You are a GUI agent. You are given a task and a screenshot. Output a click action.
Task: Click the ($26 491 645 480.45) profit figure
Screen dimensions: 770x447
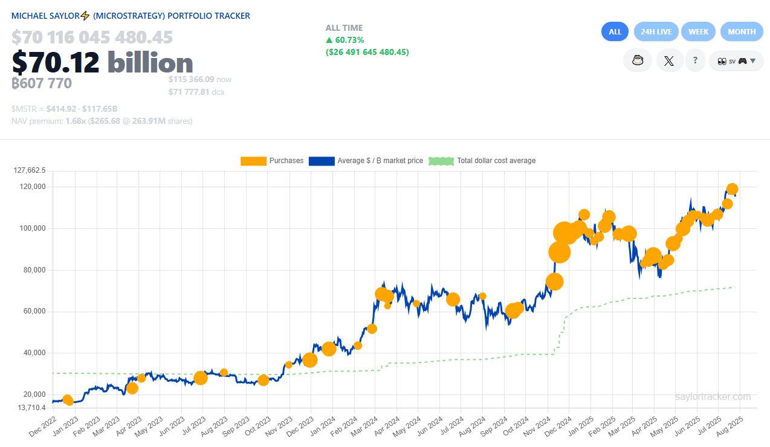coord(367,52)
